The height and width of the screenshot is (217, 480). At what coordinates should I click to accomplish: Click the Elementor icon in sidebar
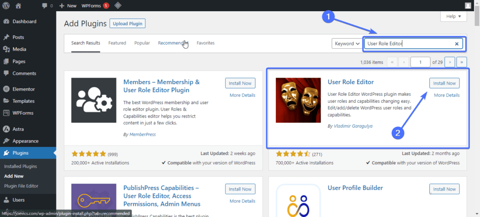(6, 89)
